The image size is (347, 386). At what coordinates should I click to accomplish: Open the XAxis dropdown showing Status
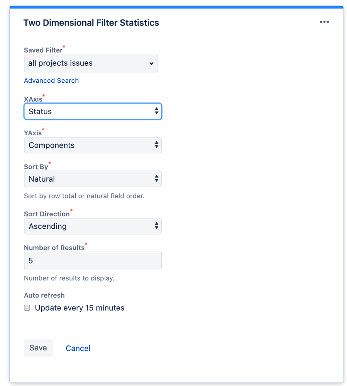pyautogui.click(x=93, y=112)
